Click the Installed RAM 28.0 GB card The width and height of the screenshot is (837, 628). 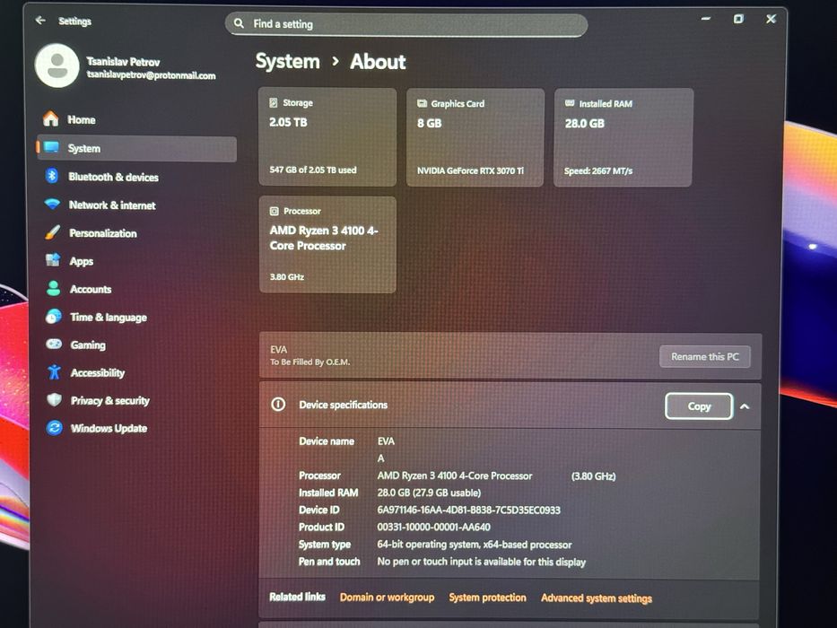(x=623, y=137)
